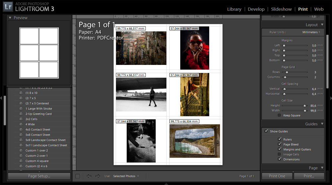Switch to the Develop module

coord(256,9)
